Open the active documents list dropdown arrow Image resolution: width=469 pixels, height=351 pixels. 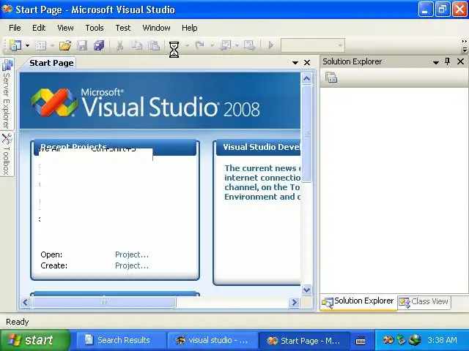click(295, 63)
